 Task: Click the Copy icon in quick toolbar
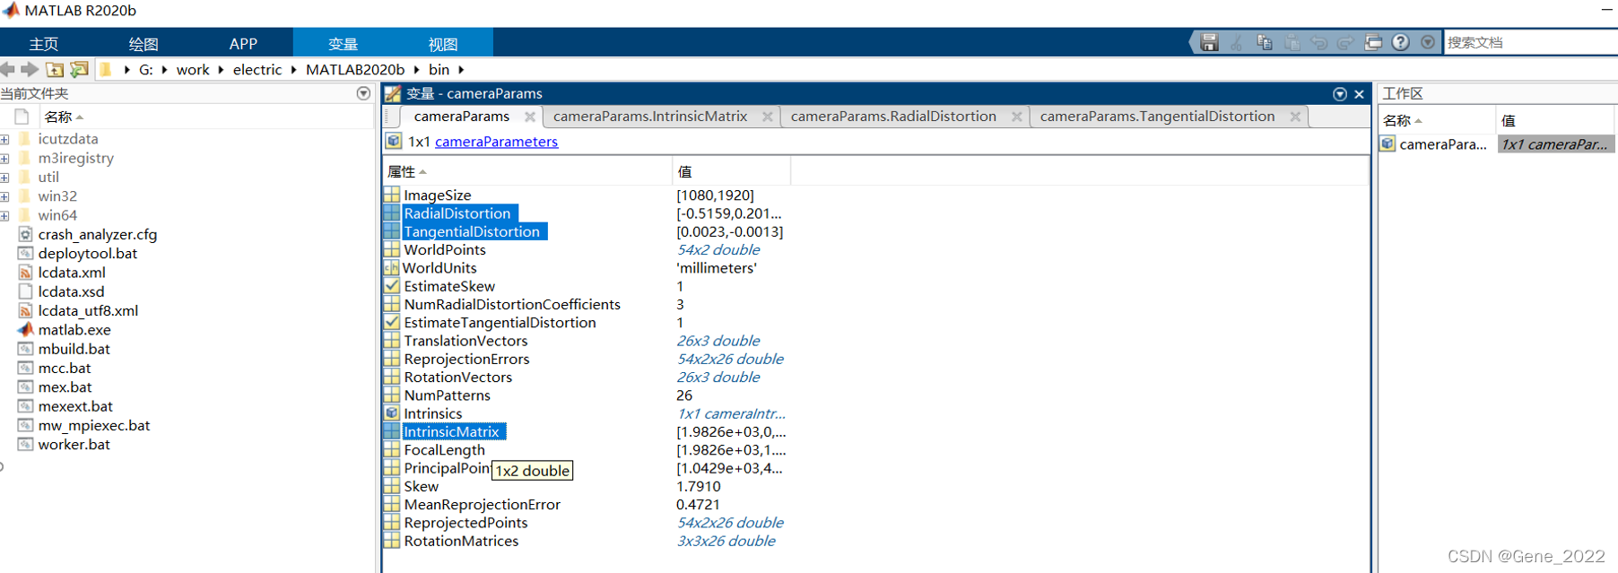tap(1265, 42)
